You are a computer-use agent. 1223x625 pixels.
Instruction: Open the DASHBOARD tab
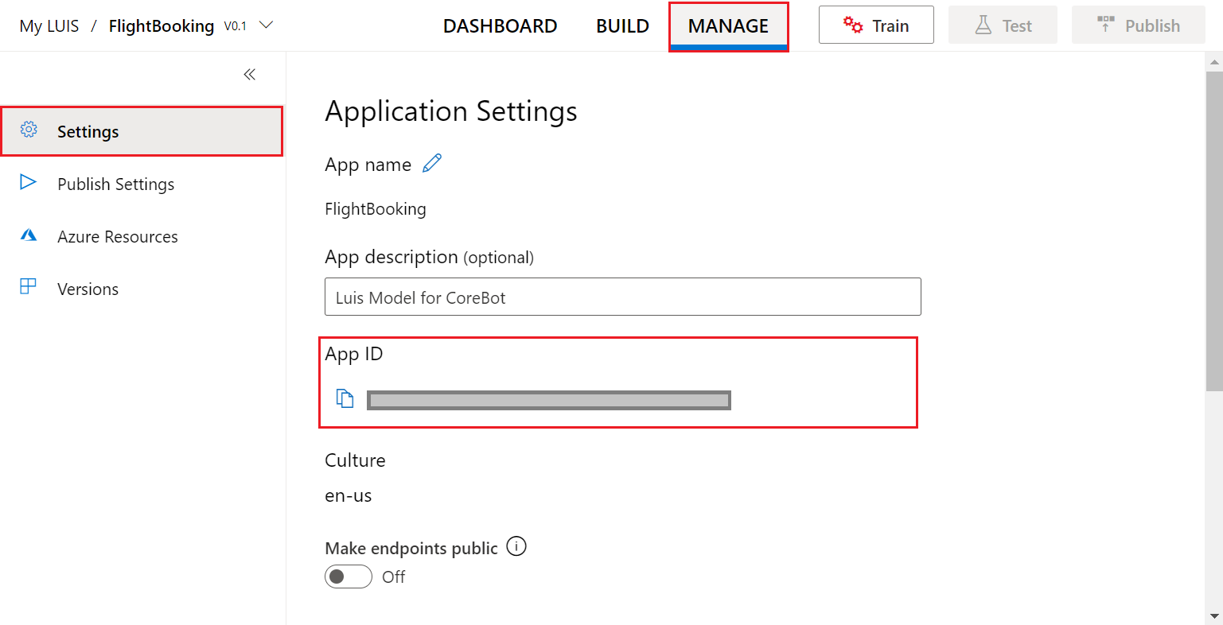tap(500, 26)
